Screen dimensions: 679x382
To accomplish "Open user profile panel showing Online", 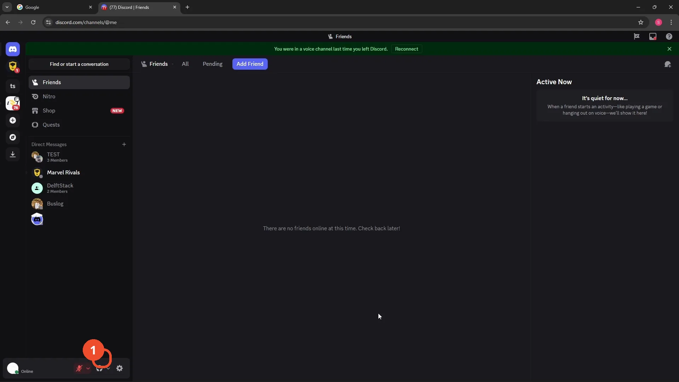I will 38,368.
